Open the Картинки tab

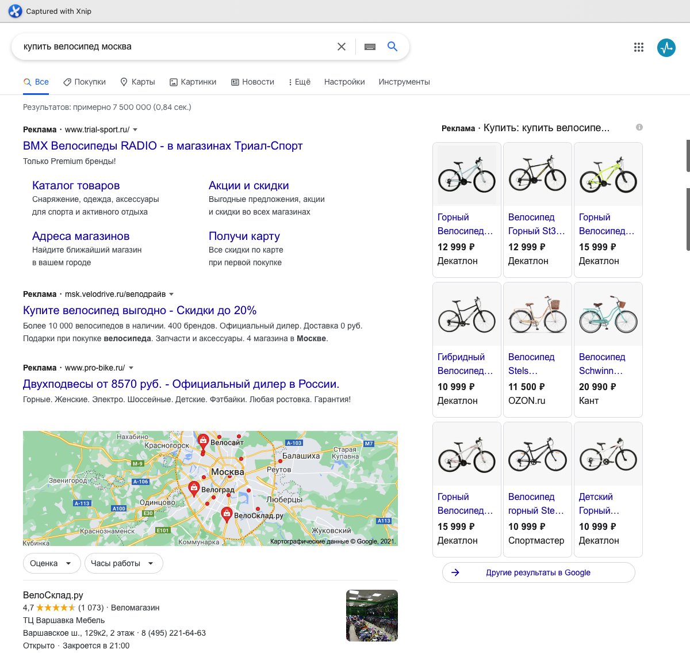(193, 82)
